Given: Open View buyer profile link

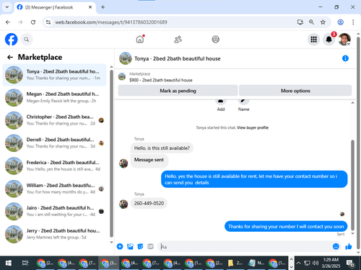Looking at the screenshot, I should coord(253,127).
